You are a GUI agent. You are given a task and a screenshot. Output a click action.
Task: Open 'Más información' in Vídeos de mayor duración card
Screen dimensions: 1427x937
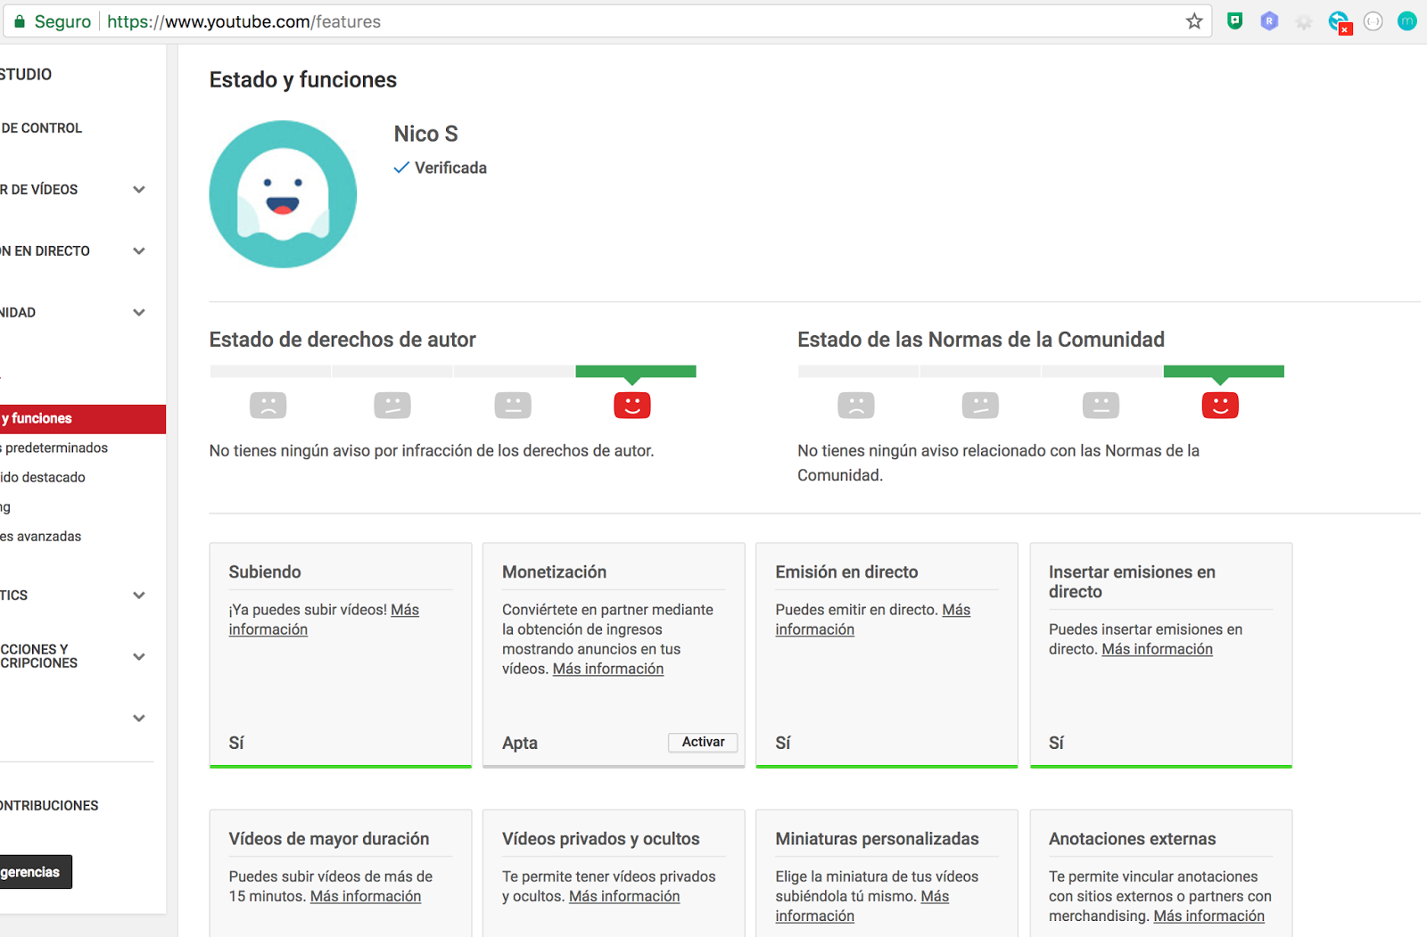point(366,896)
